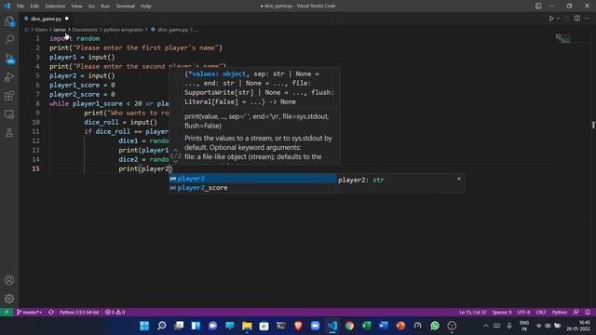Image resolution: width=596 pixels, height=335 pixels.
Task: Change indentation via Spaces indicator
Action: coord(502,313)
